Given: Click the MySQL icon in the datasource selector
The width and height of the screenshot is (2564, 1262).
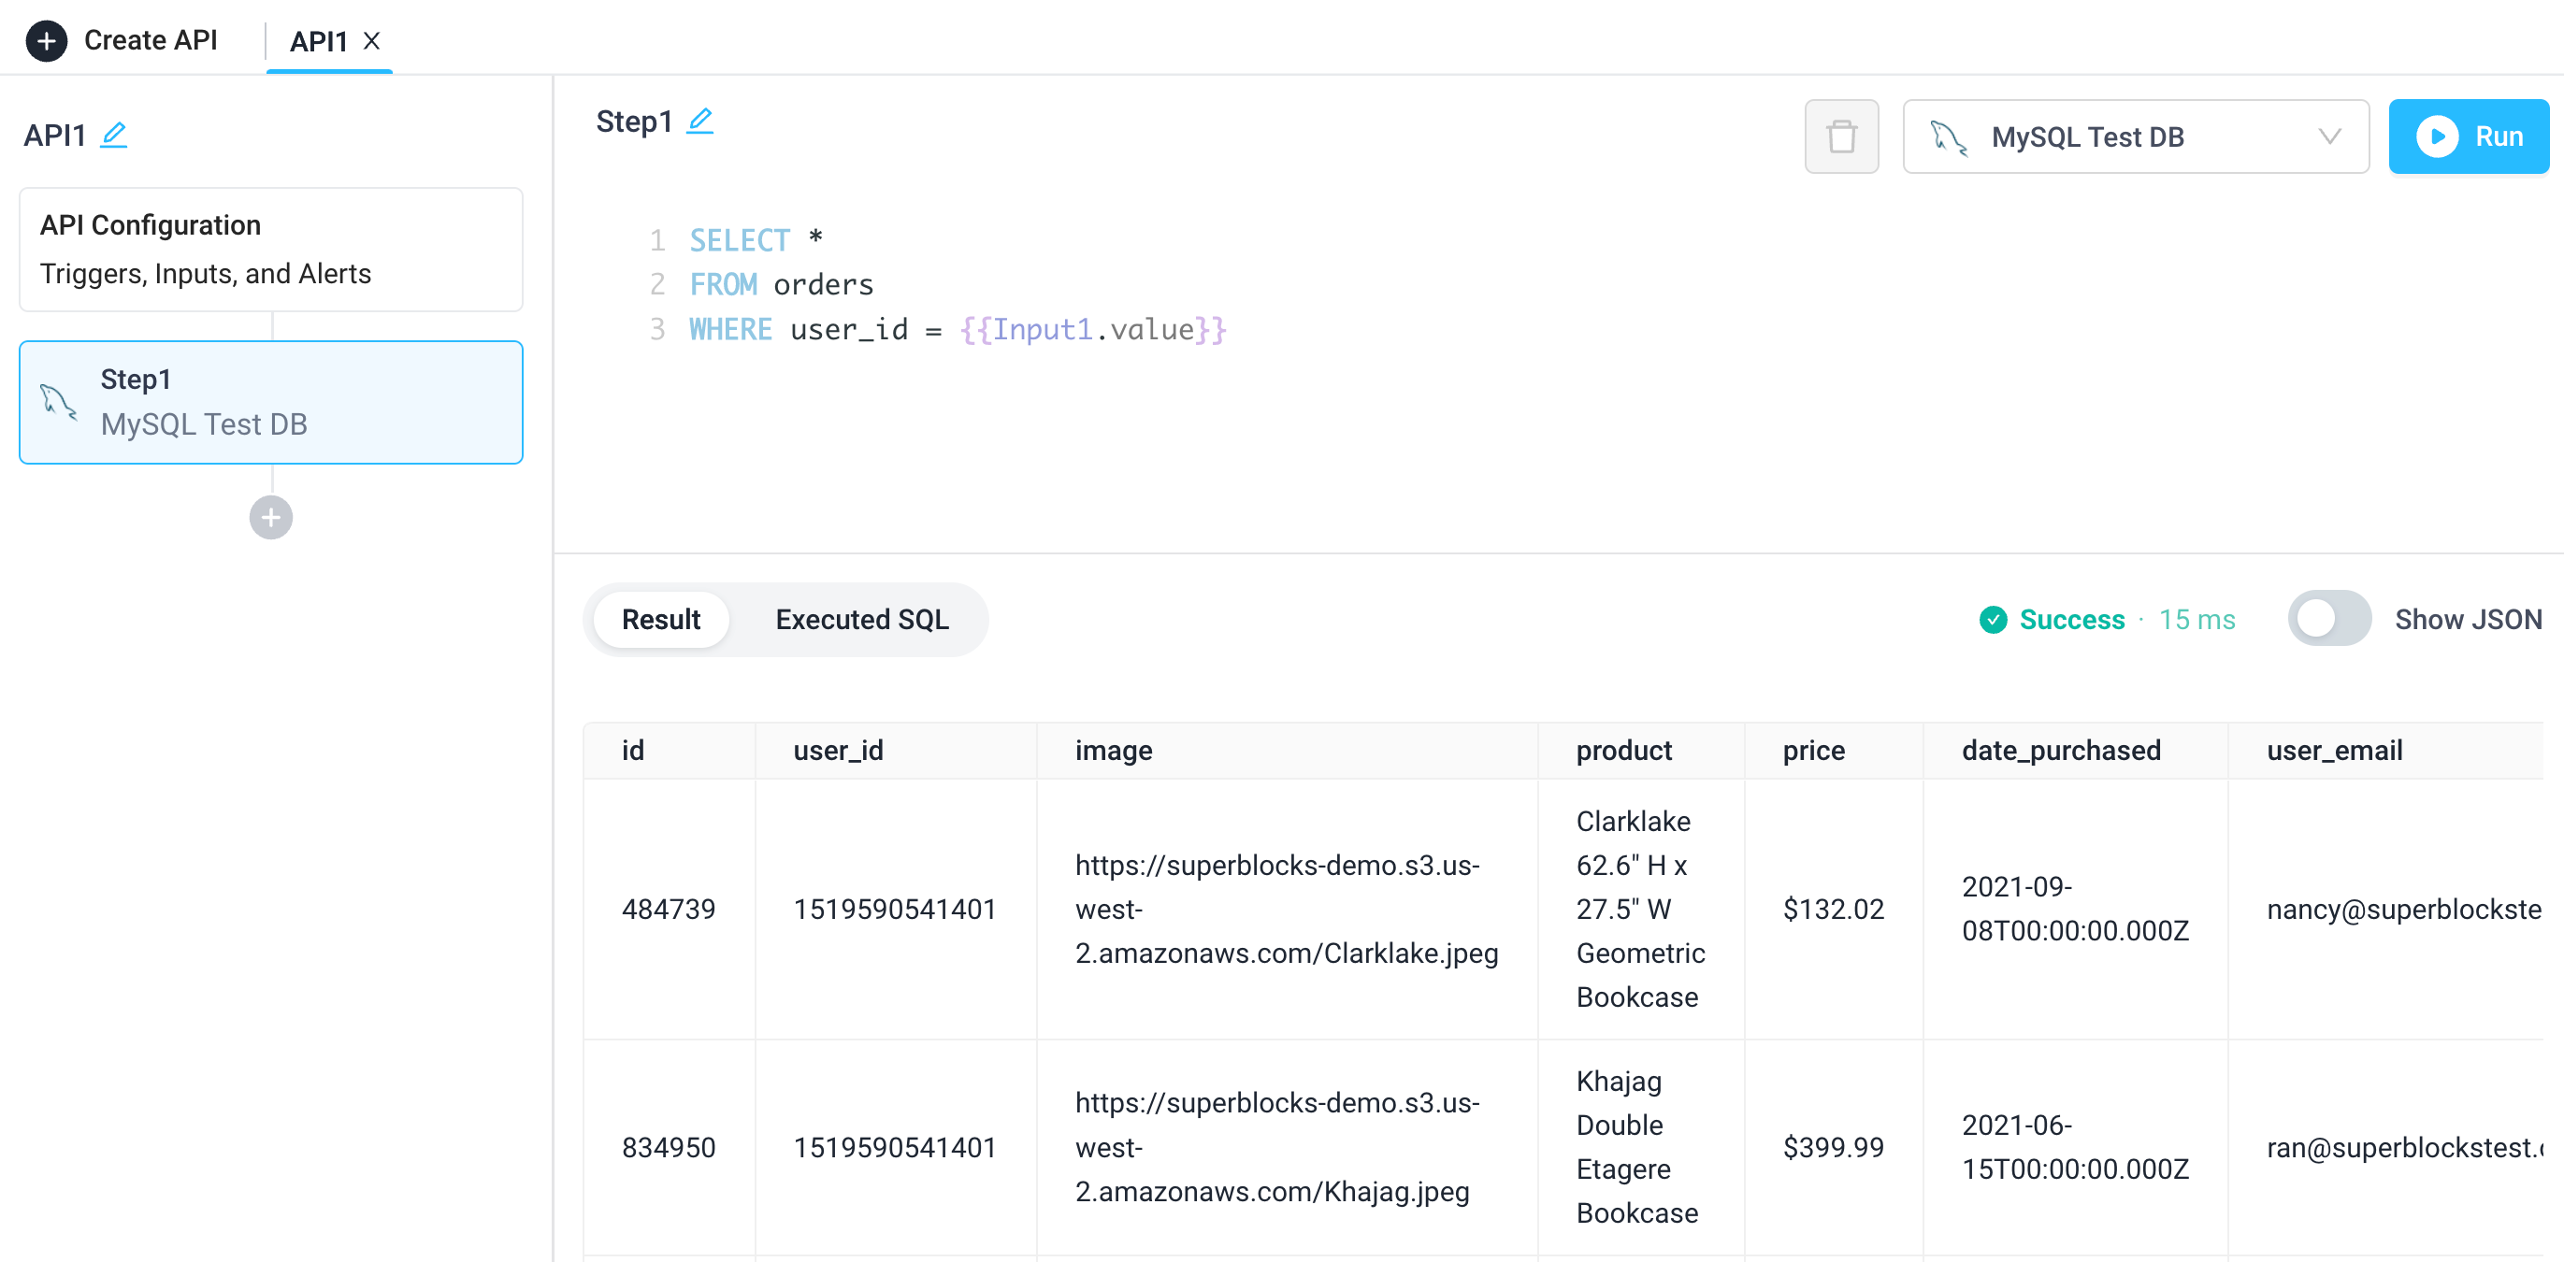Looking at the screenshot, I should (1950, 136).
